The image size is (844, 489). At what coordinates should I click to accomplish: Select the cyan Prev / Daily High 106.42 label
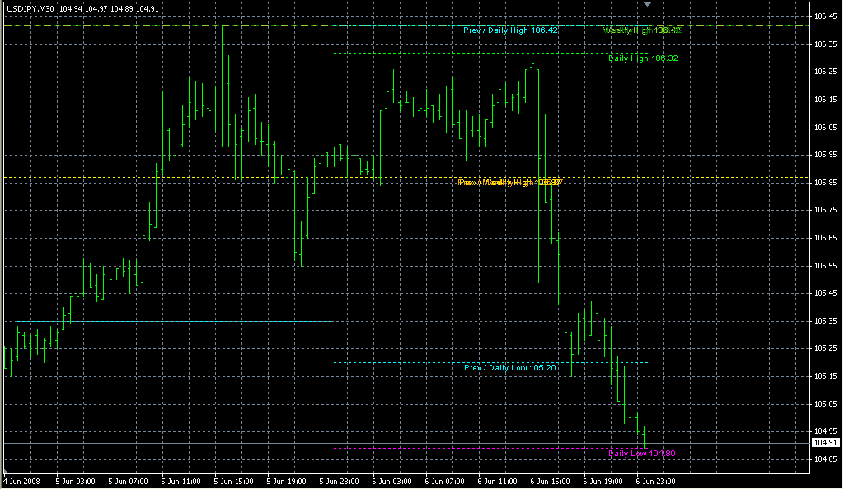510,30
